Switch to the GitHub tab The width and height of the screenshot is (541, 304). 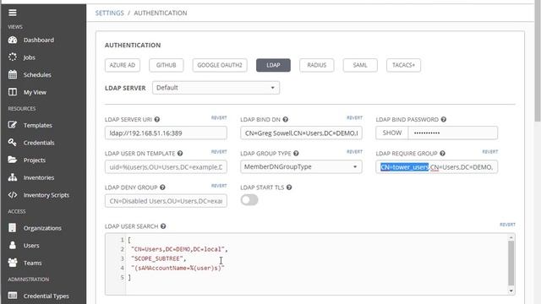(x=166, y=65)
